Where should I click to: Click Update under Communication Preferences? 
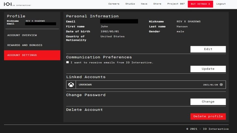coord(208,69)
